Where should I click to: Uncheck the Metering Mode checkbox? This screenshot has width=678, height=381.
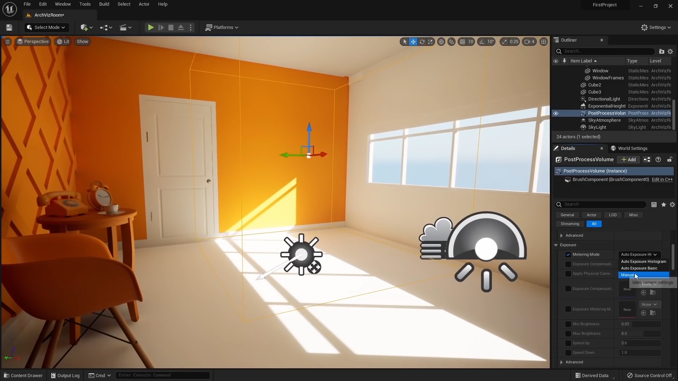[x=568, y=255]
